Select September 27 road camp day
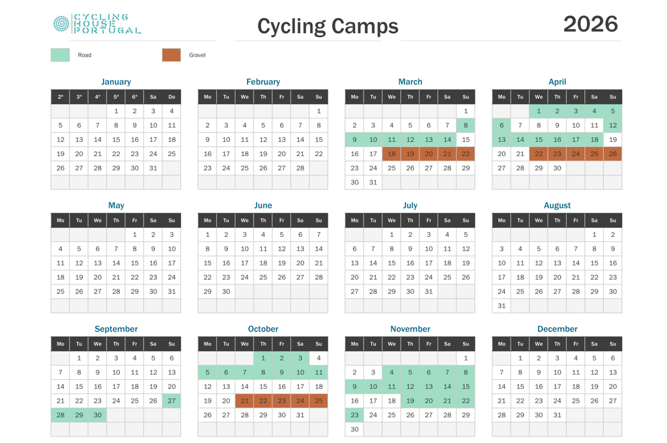 171,401
